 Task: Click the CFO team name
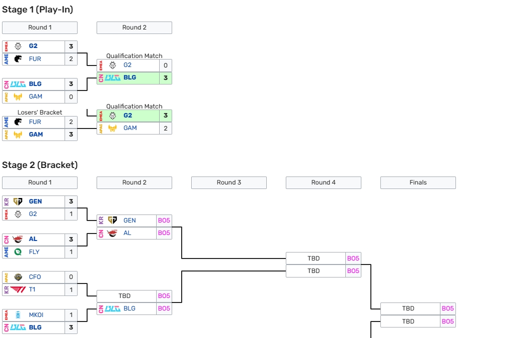click(35, 277)
